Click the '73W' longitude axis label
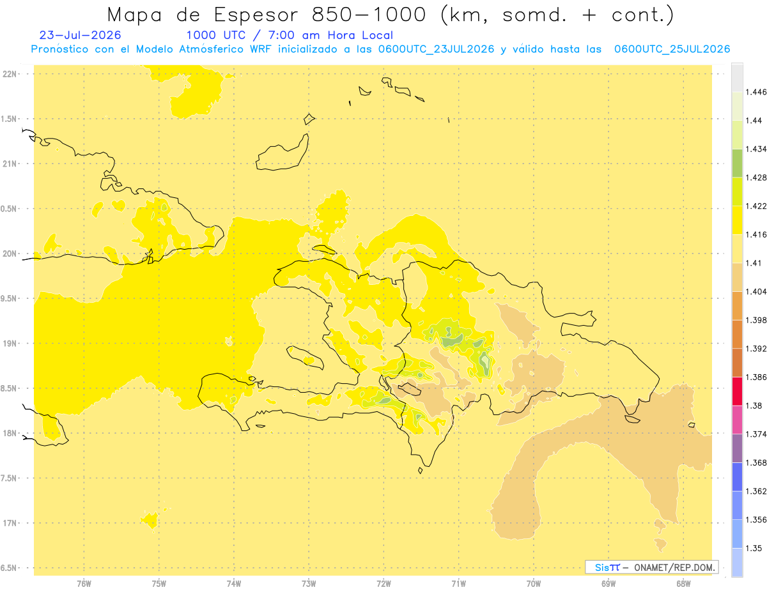This screenshot has height=592, width=767. pos(309,583)
